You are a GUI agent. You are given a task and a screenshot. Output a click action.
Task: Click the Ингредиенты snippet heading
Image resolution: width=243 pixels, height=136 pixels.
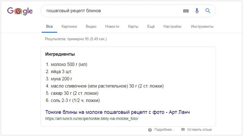pos(60,54)
